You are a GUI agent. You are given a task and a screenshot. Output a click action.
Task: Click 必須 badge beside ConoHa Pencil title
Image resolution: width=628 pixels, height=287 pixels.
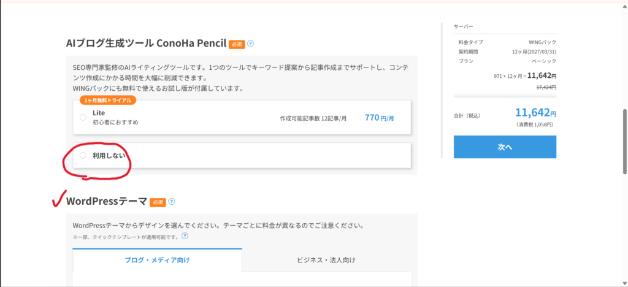point(237,44)
